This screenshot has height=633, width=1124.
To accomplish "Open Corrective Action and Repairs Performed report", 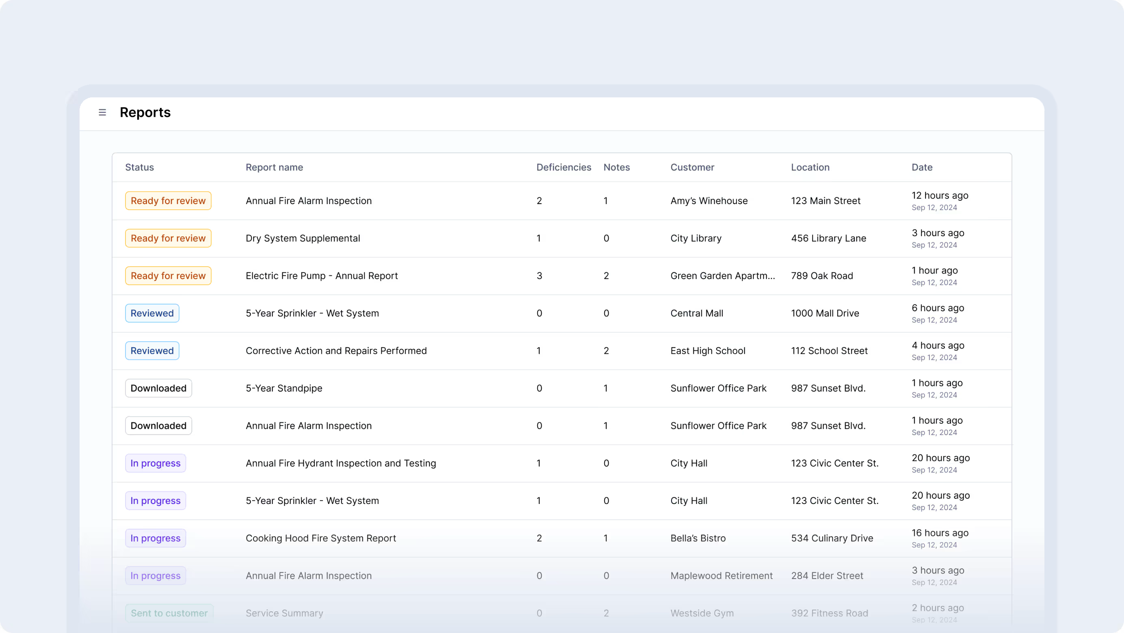I will pos(336,351).
